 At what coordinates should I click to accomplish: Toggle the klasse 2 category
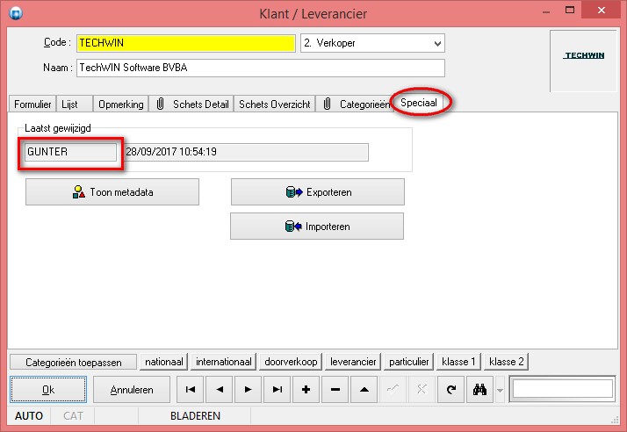point(506,362)
